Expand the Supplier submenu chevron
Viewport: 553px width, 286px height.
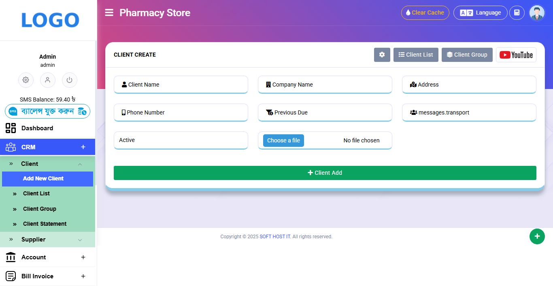(x=80, y=240)
